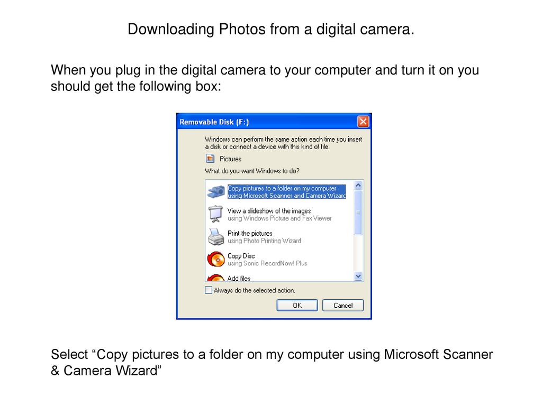Select "Add files" option
This screenshot has width=542, height=406.
click(x=239, y=278)
